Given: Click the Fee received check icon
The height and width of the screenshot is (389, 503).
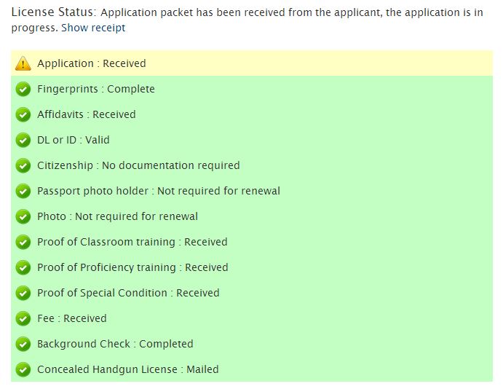Looking at the screenshot, I should click(x=23, y=319).
